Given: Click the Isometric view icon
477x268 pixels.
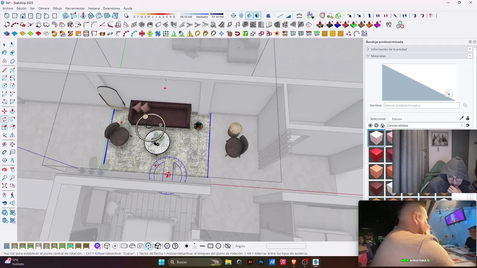Looking at the screenshot, I should [7, 16].
